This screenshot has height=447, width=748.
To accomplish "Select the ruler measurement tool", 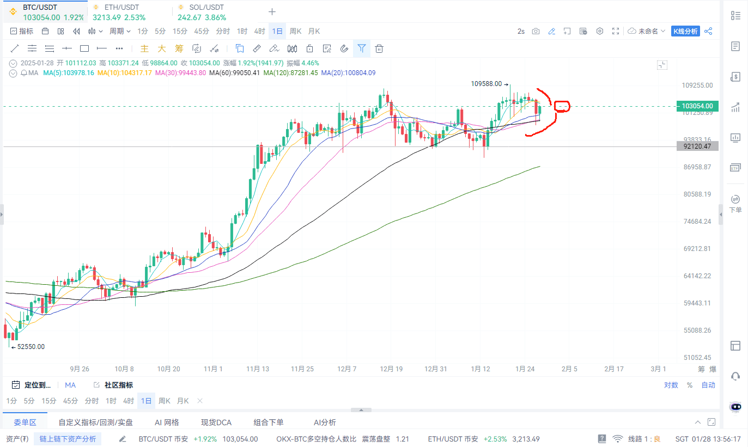I will [x=257, y=48].
